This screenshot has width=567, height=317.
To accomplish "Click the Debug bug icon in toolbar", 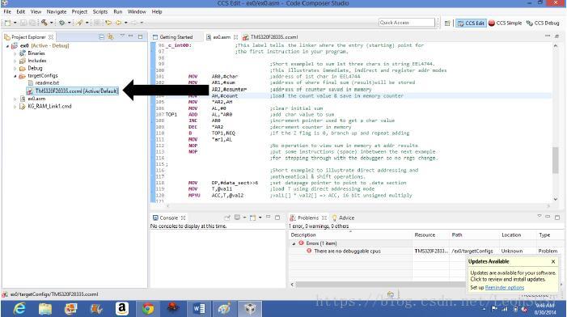I will 61,23.
